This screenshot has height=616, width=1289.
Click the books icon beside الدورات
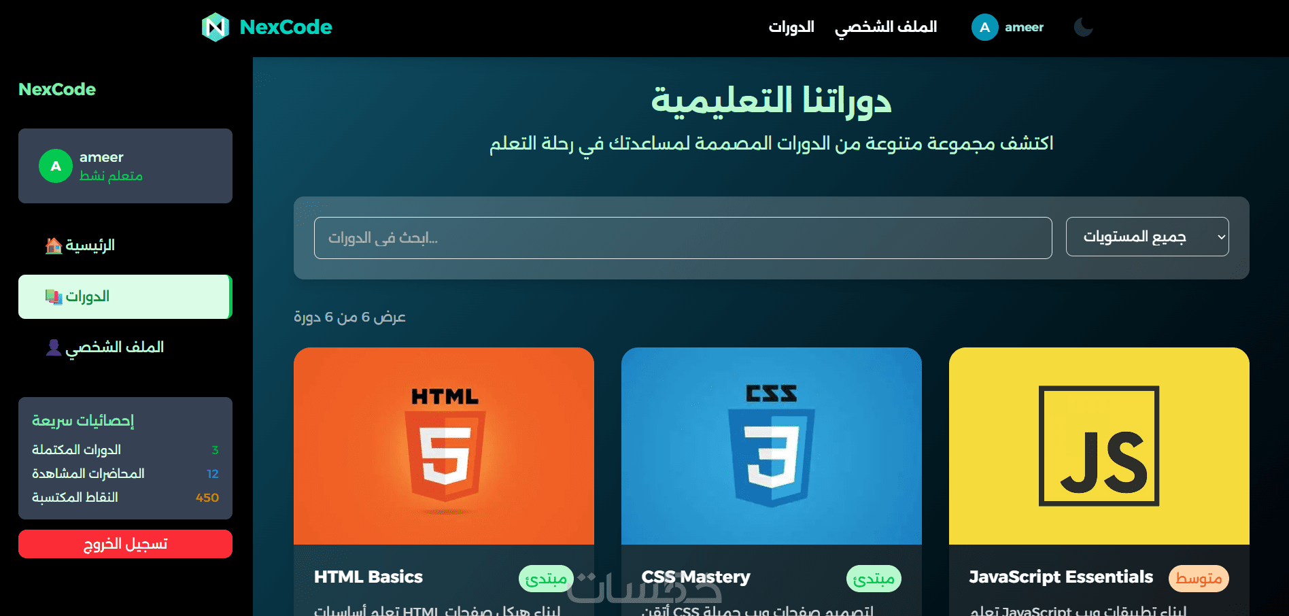pyautogui.click(x=54, y=296)
